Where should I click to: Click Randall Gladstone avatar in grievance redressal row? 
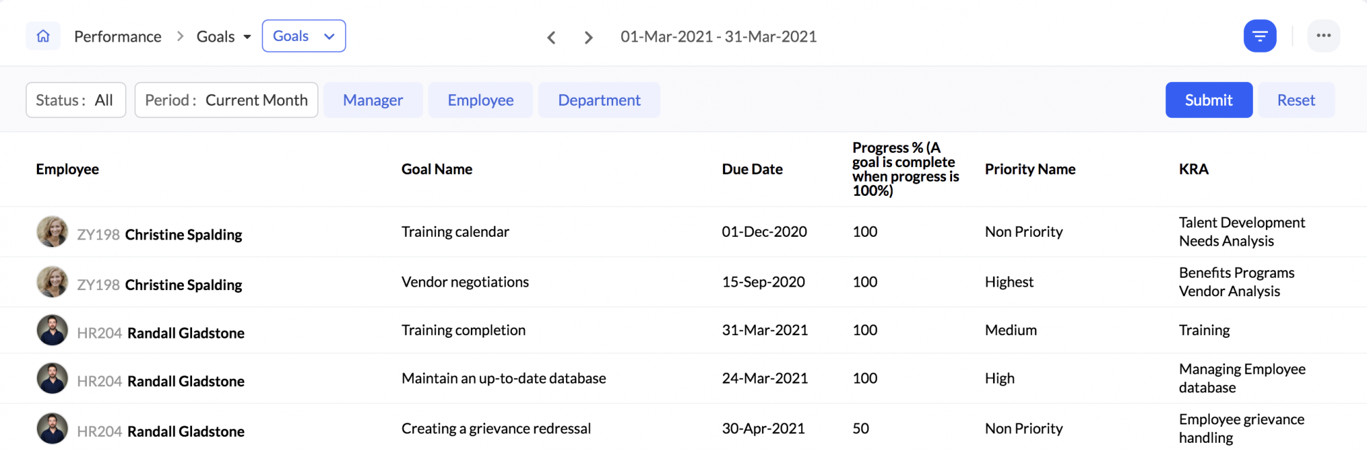[52, 428]
